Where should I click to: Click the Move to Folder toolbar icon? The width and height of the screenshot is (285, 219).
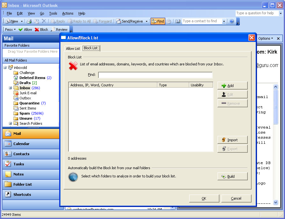pos(37,21)
